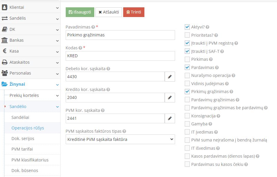Click pencil icon next to Debeto kor. sąskaita
The height and width of the screenshot is (177, 277).
click(x=170, y=77)
